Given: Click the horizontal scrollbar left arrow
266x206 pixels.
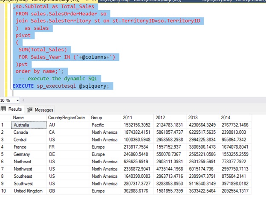Looking at the screenshot, I should click(x=23, y=100).
